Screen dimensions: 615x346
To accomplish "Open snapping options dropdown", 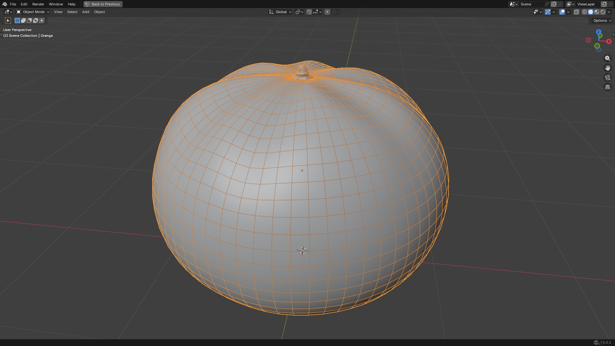I will [x=317, y=12].
